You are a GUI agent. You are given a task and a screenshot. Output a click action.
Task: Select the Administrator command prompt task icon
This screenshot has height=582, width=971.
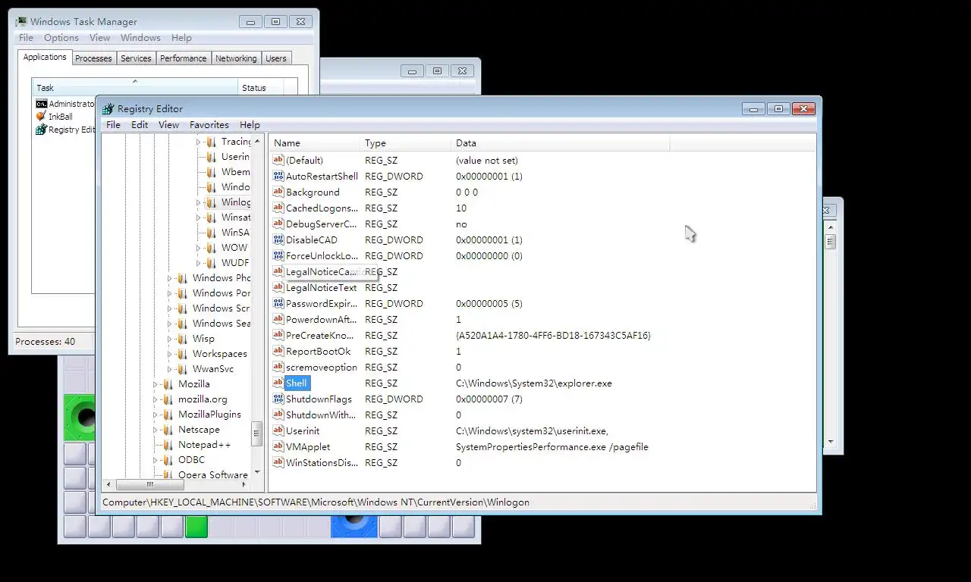click(41, 104)
